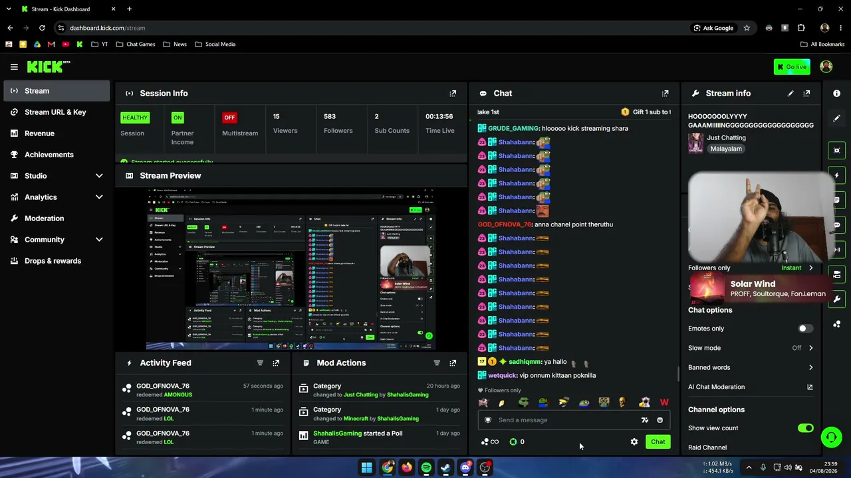Open the hamburger menu beside Kick logo
This screenshot has width=851, height=478.
pos(14,67)
